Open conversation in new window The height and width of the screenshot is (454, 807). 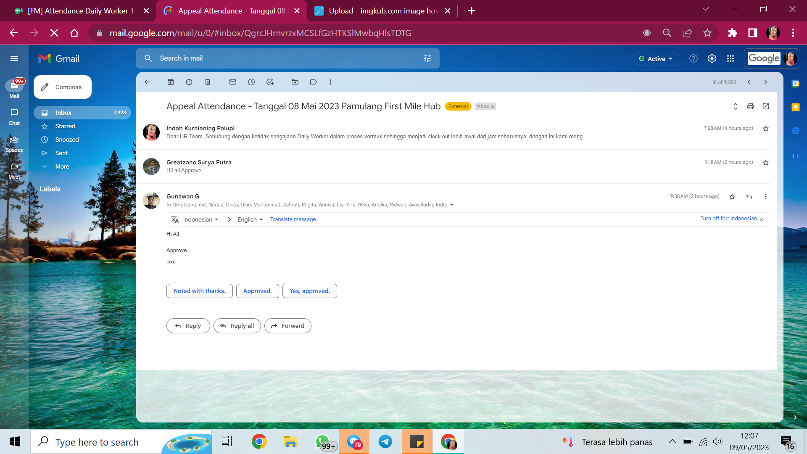[x=766, y=106]
